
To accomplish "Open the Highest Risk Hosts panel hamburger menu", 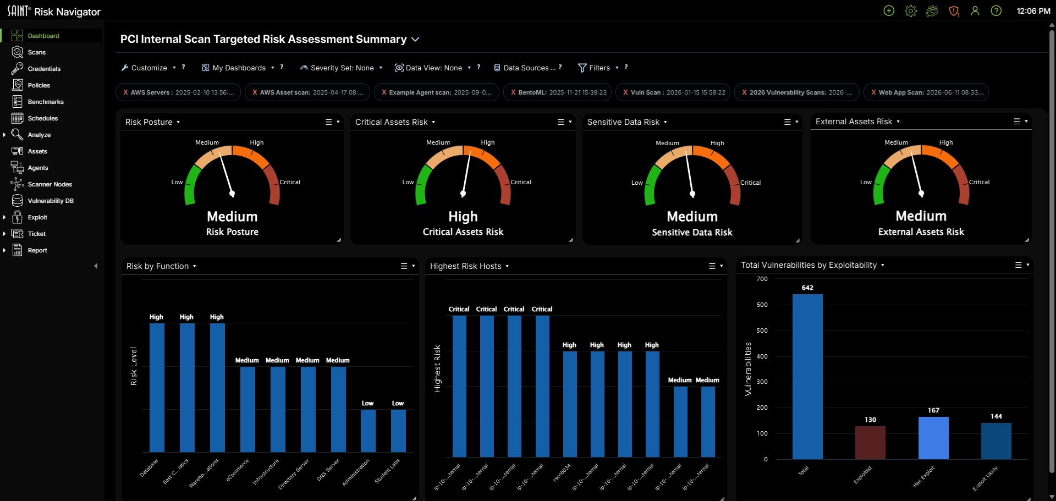I will pos(712,266).
